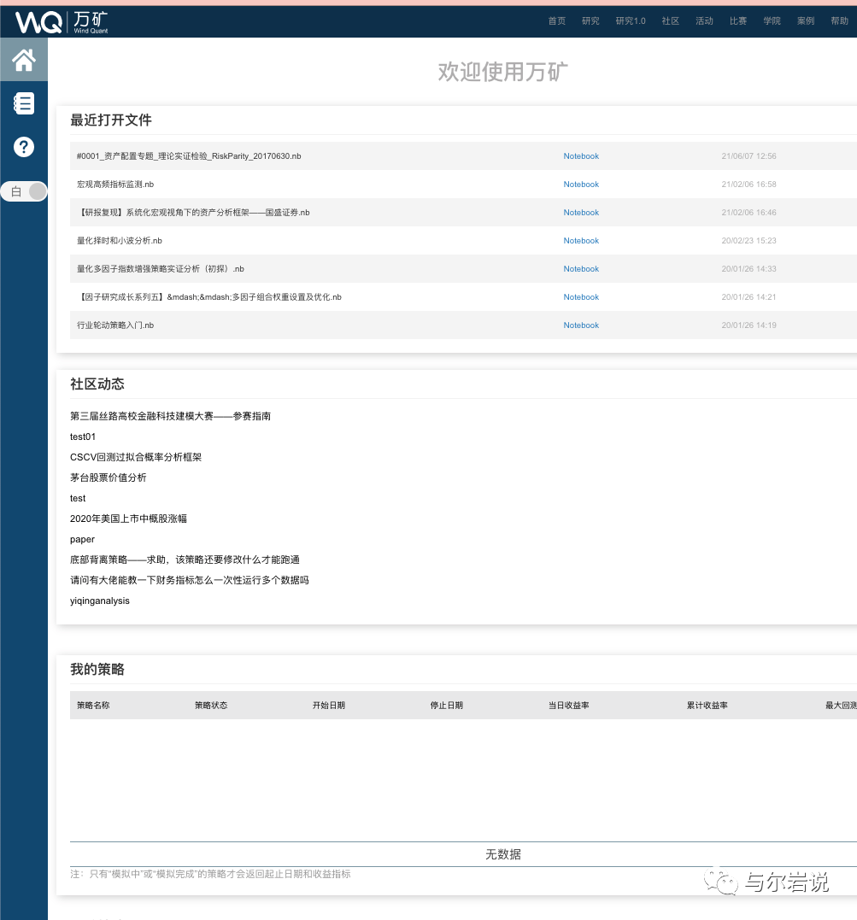Open 多因子组合权重设置及优化.nb file
The height and width of the screenshot is (920, 857).
[x=209, y=297]
